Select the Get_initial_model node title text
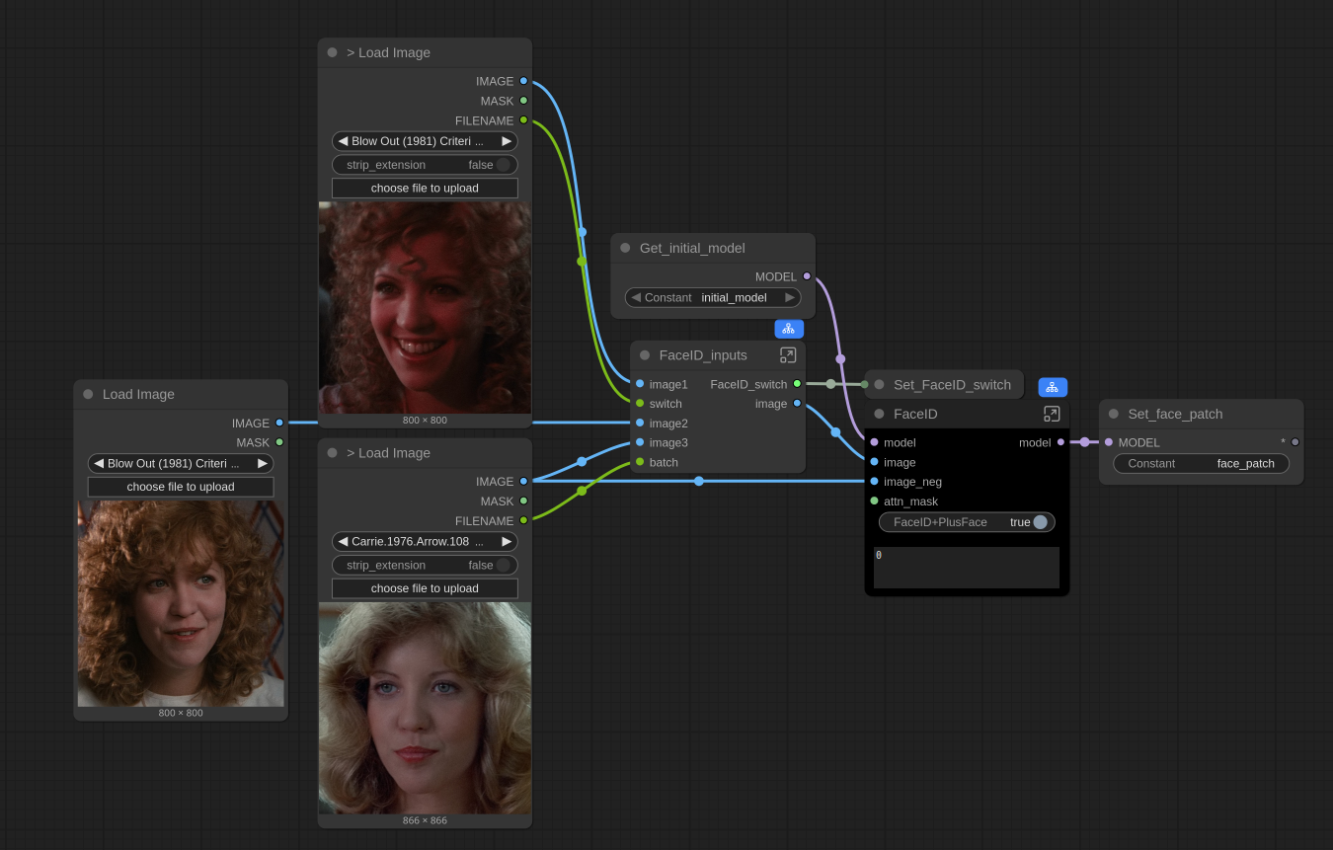 pos(692,248)
